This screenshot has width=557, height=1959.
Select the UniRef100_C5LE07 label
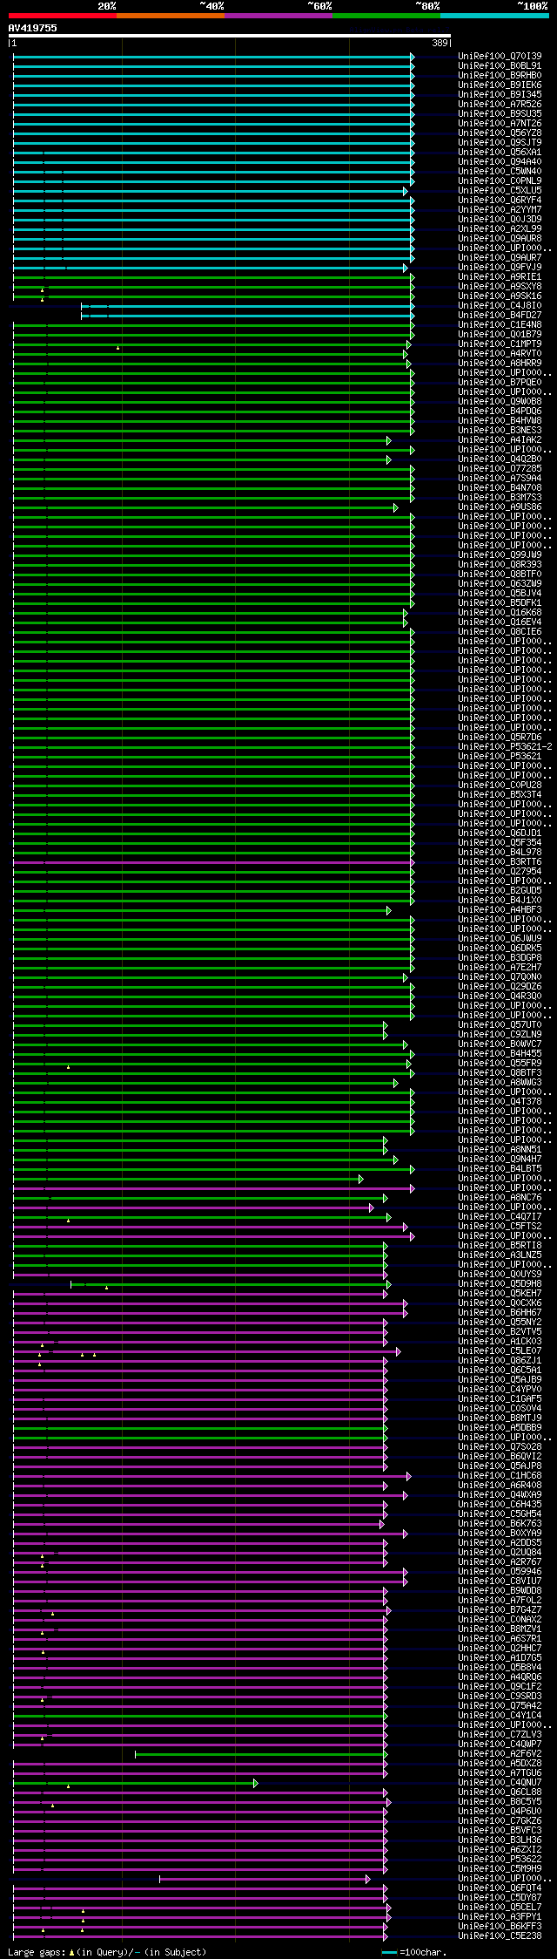[x=500, y=1350]
